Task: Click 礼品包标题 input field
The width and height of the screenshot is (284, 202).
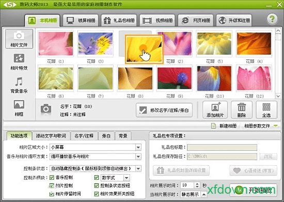Action: tap(222, 147)
